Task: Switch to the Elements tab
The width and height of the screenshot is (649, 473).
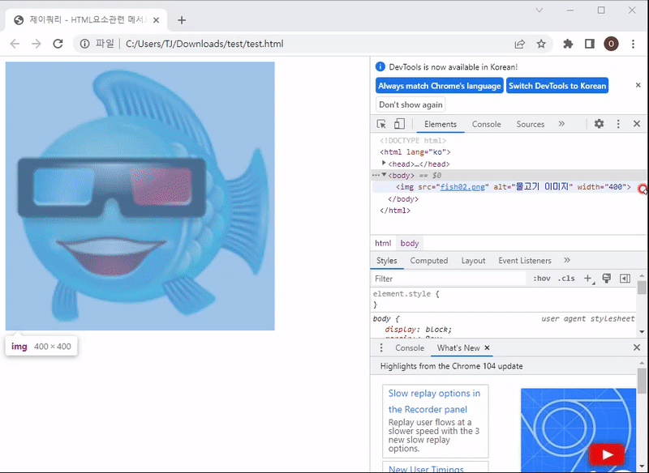Action: 441,125
